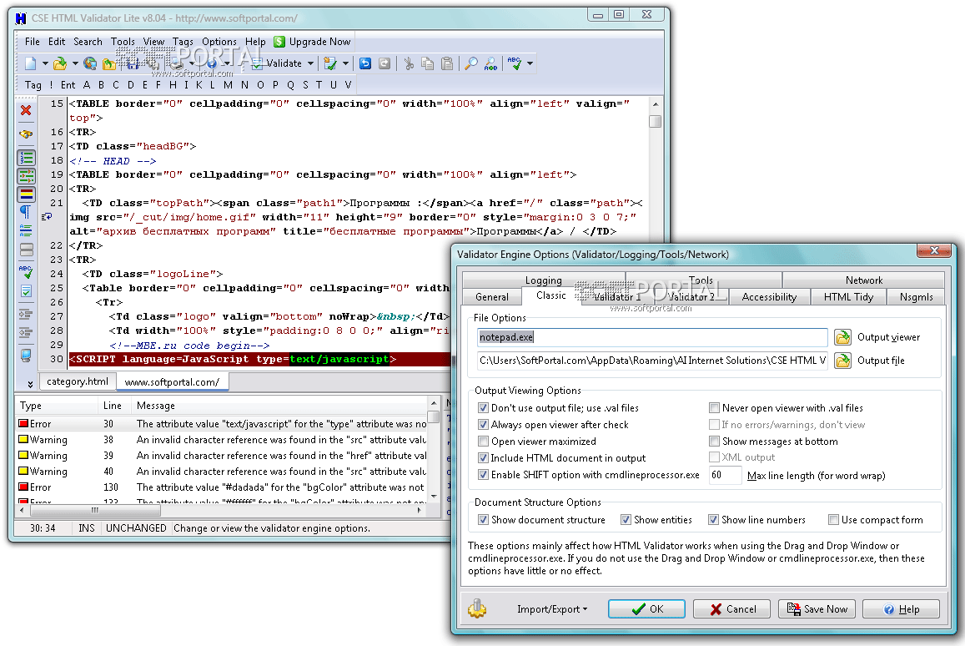Open the spell check dropdown arrow
Viewport: 965px width, 646px height.
[530, 63]
